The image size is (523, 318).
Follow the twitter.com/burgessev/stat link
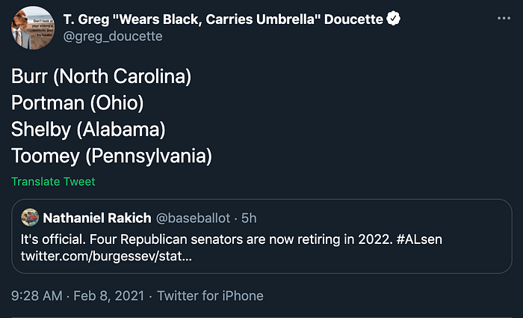click(x=106, y=256)
